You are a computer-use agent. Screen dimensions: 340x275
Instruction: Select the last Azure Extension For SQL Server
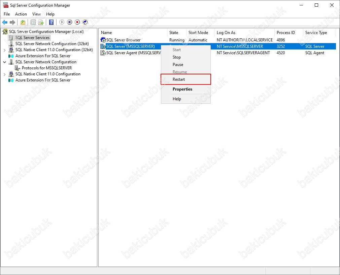coord(43,80)
